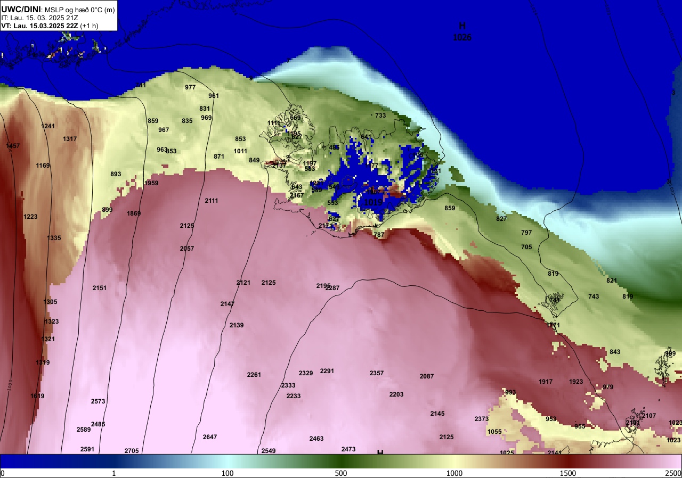Viewport: 682px width, 478px height.
Task: Click the 1335 height value
Action: (x=54, y=238)
